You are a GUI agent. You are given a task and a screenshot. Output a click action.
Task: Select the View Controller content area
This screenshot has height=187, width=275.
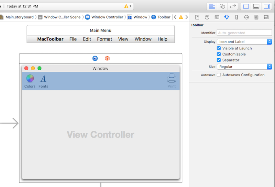[x=101, y=135]
